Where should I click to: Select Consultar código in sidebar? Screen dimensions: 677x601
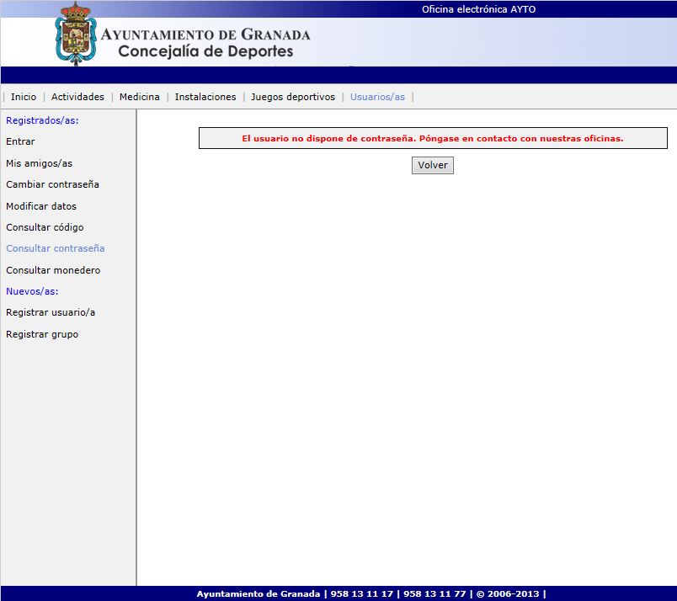pos(45,227)
